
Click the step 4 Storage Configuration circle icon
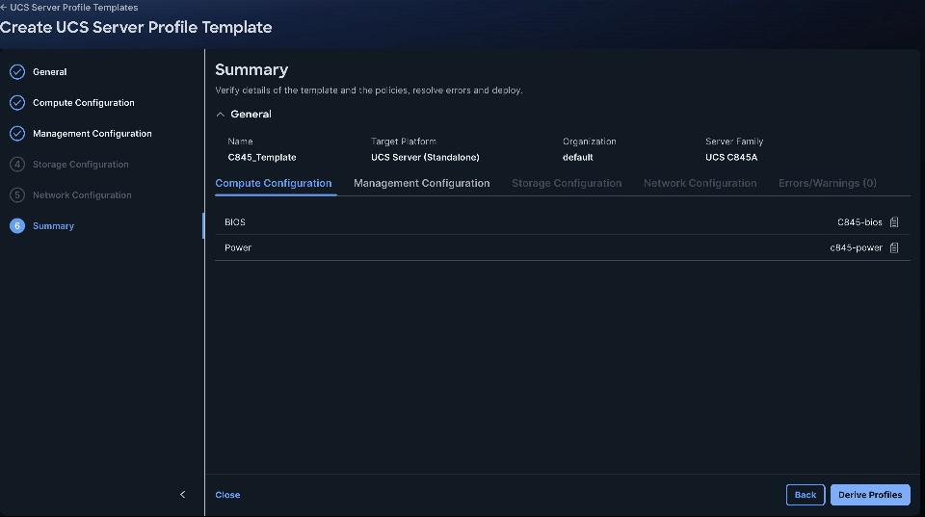(x=17, y=164)
